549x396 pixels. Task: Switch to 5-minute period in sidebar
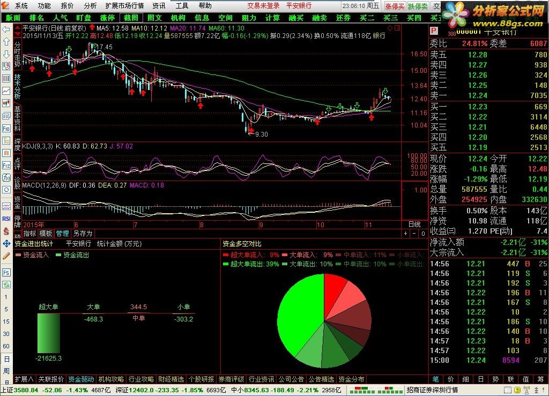click(x=6, y=309)
